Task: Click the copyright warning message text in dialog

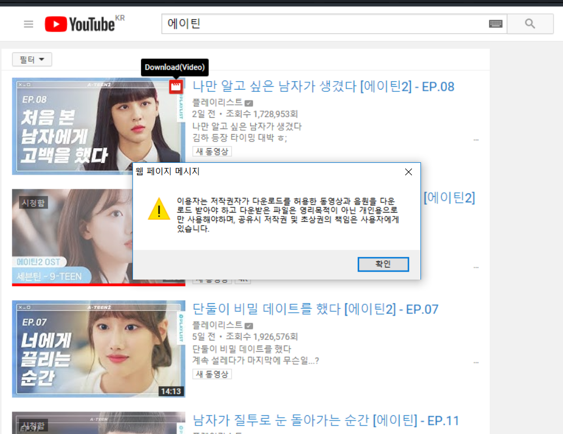Action: (287, 215)
